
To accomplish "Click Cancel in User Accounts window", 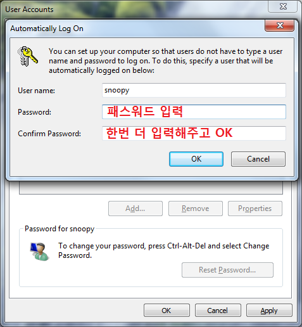I will 218,311.
